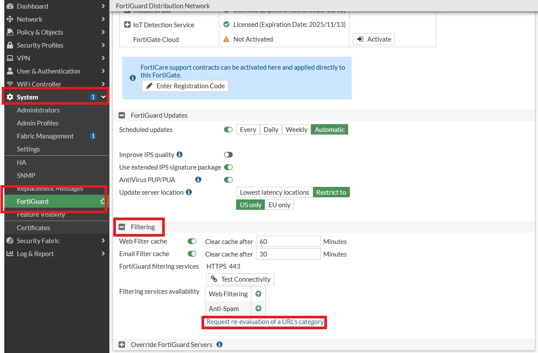The height and width of the screenshot is (353, 538).
Task: Click Enter Registration Code button
Action: tap(185, 86)
